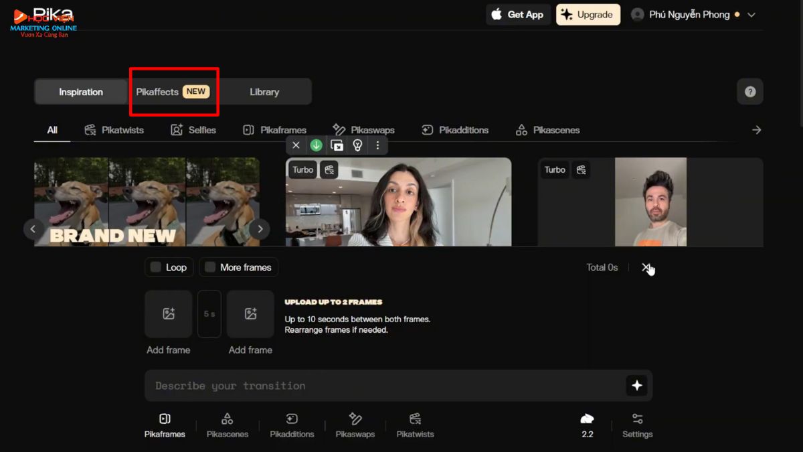Click the Get App button
Image resolution: width=803 pixels, height=452 pixels.
(519, 15)
